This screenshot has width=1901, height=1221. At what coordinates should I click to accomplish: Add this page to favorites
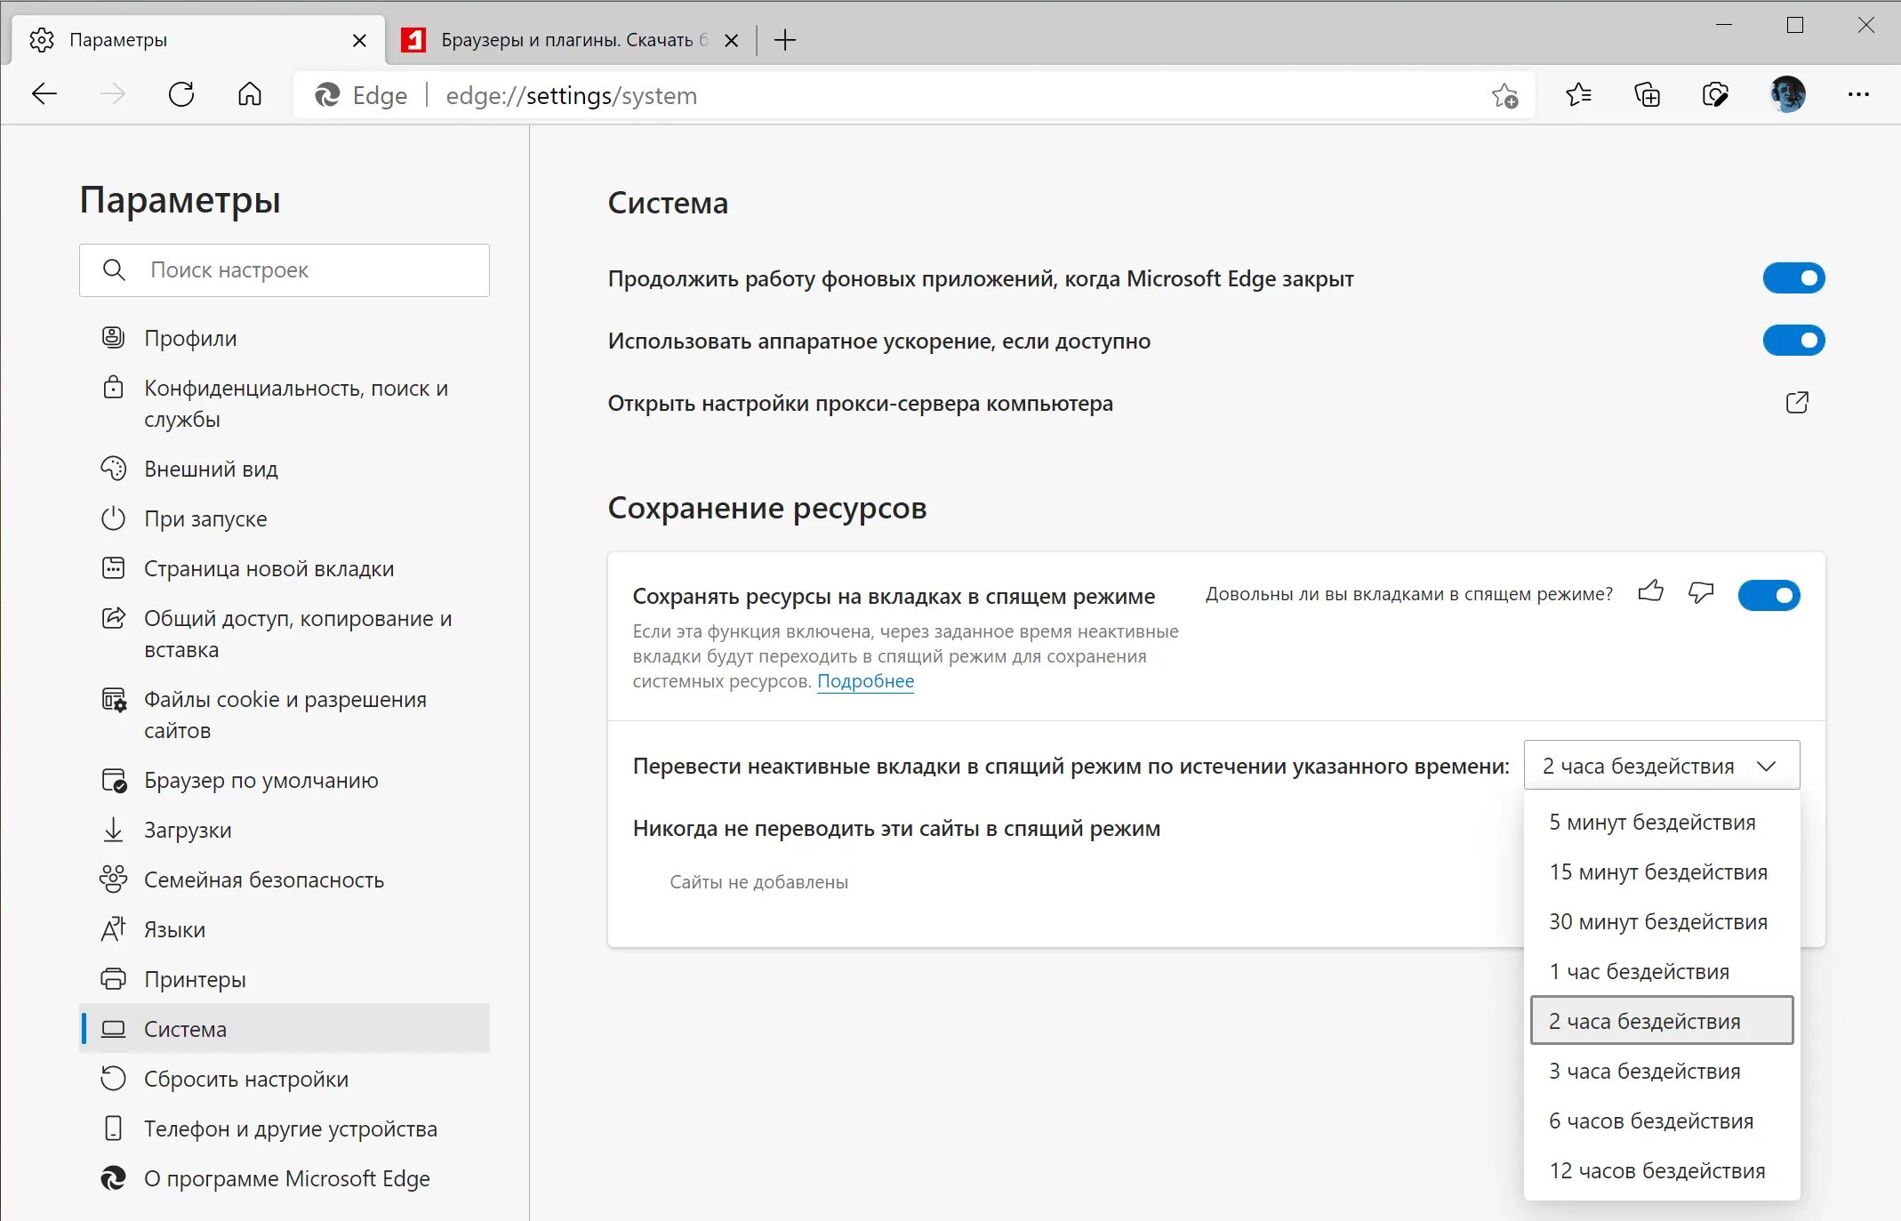(x=1504, y=95)
